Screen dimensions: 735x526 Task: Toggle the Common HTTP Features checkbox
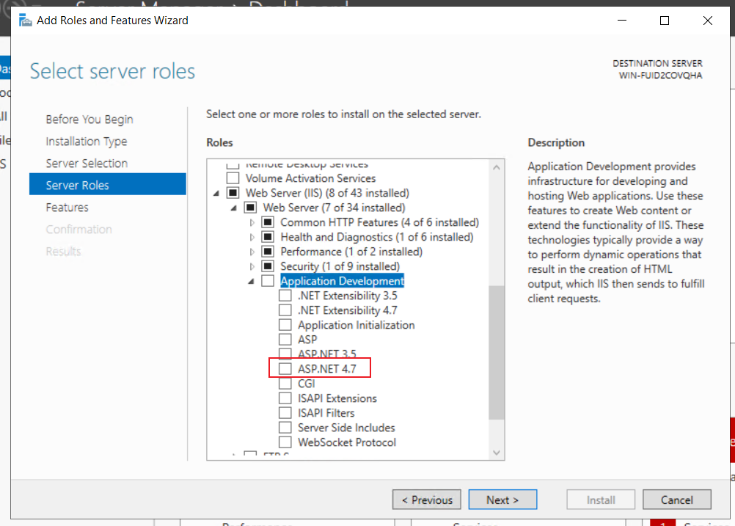(268, 222)
